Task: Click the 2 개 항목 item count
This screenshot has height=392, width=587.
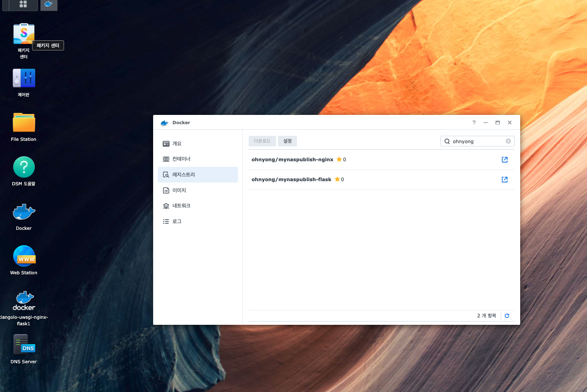Action: [x=486, y=316]
